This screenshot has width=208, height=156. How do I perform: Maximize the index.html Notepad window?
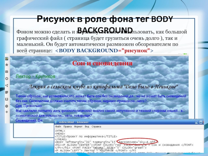[x=201, y=122]
